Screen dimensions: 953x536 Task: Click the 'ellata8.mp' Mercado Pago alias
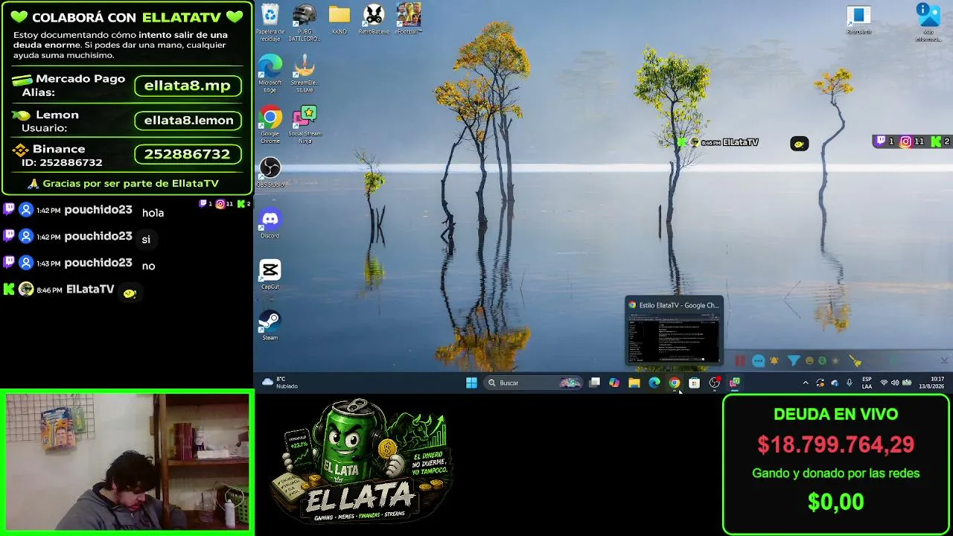[x=188, y=86]
